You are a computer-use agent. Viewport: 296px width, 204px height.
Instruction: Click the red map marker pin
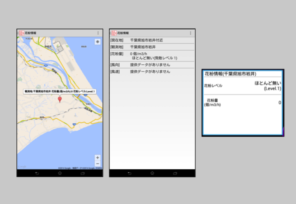pos(60,99)
